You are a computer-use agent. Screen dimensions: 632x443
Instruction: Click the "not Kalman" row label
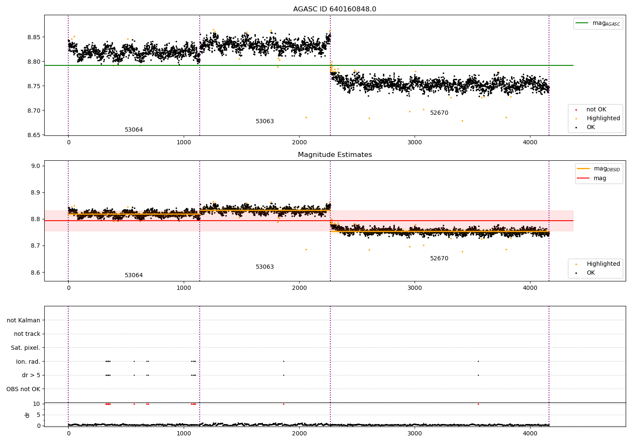click(24, 321)
